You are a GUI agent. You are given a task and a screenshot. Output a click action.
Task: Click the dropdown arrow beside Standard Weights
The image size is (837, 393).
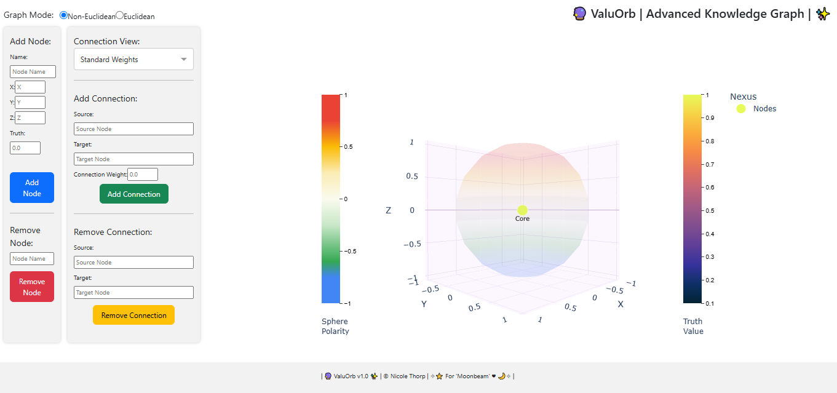(184, 60)
